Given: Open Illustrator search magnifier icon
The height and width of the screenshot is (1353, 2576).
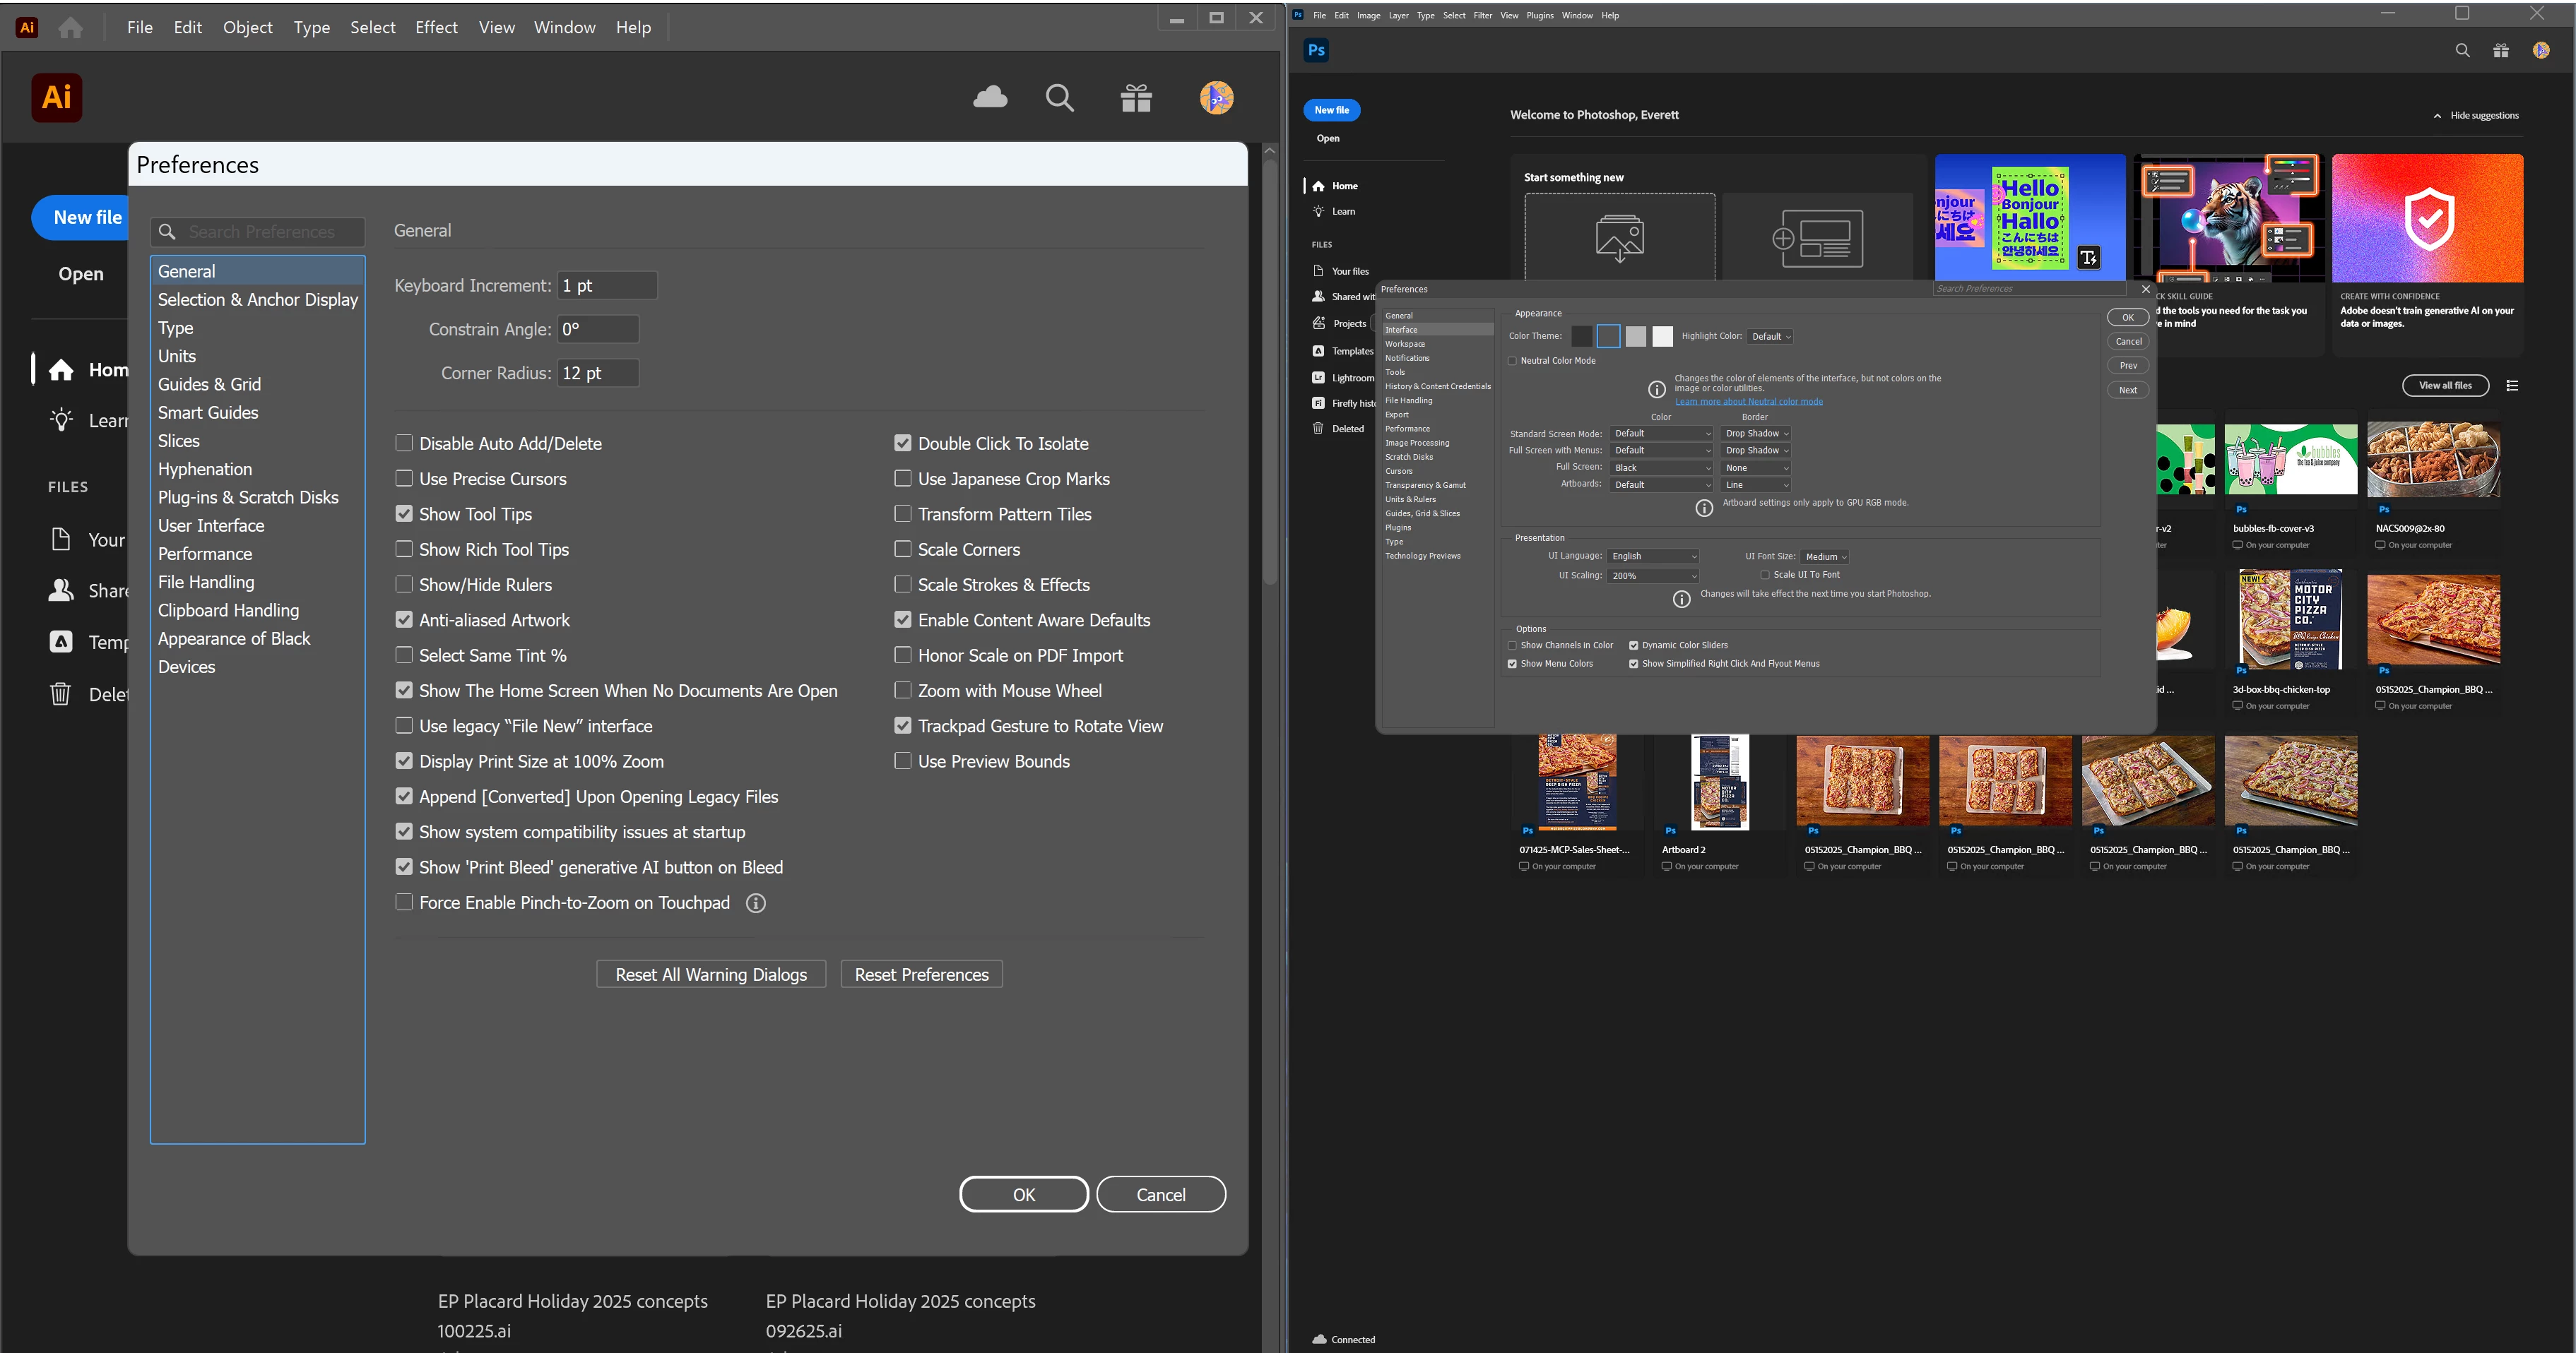Looking at the screenshot, I should (1059, 98).
